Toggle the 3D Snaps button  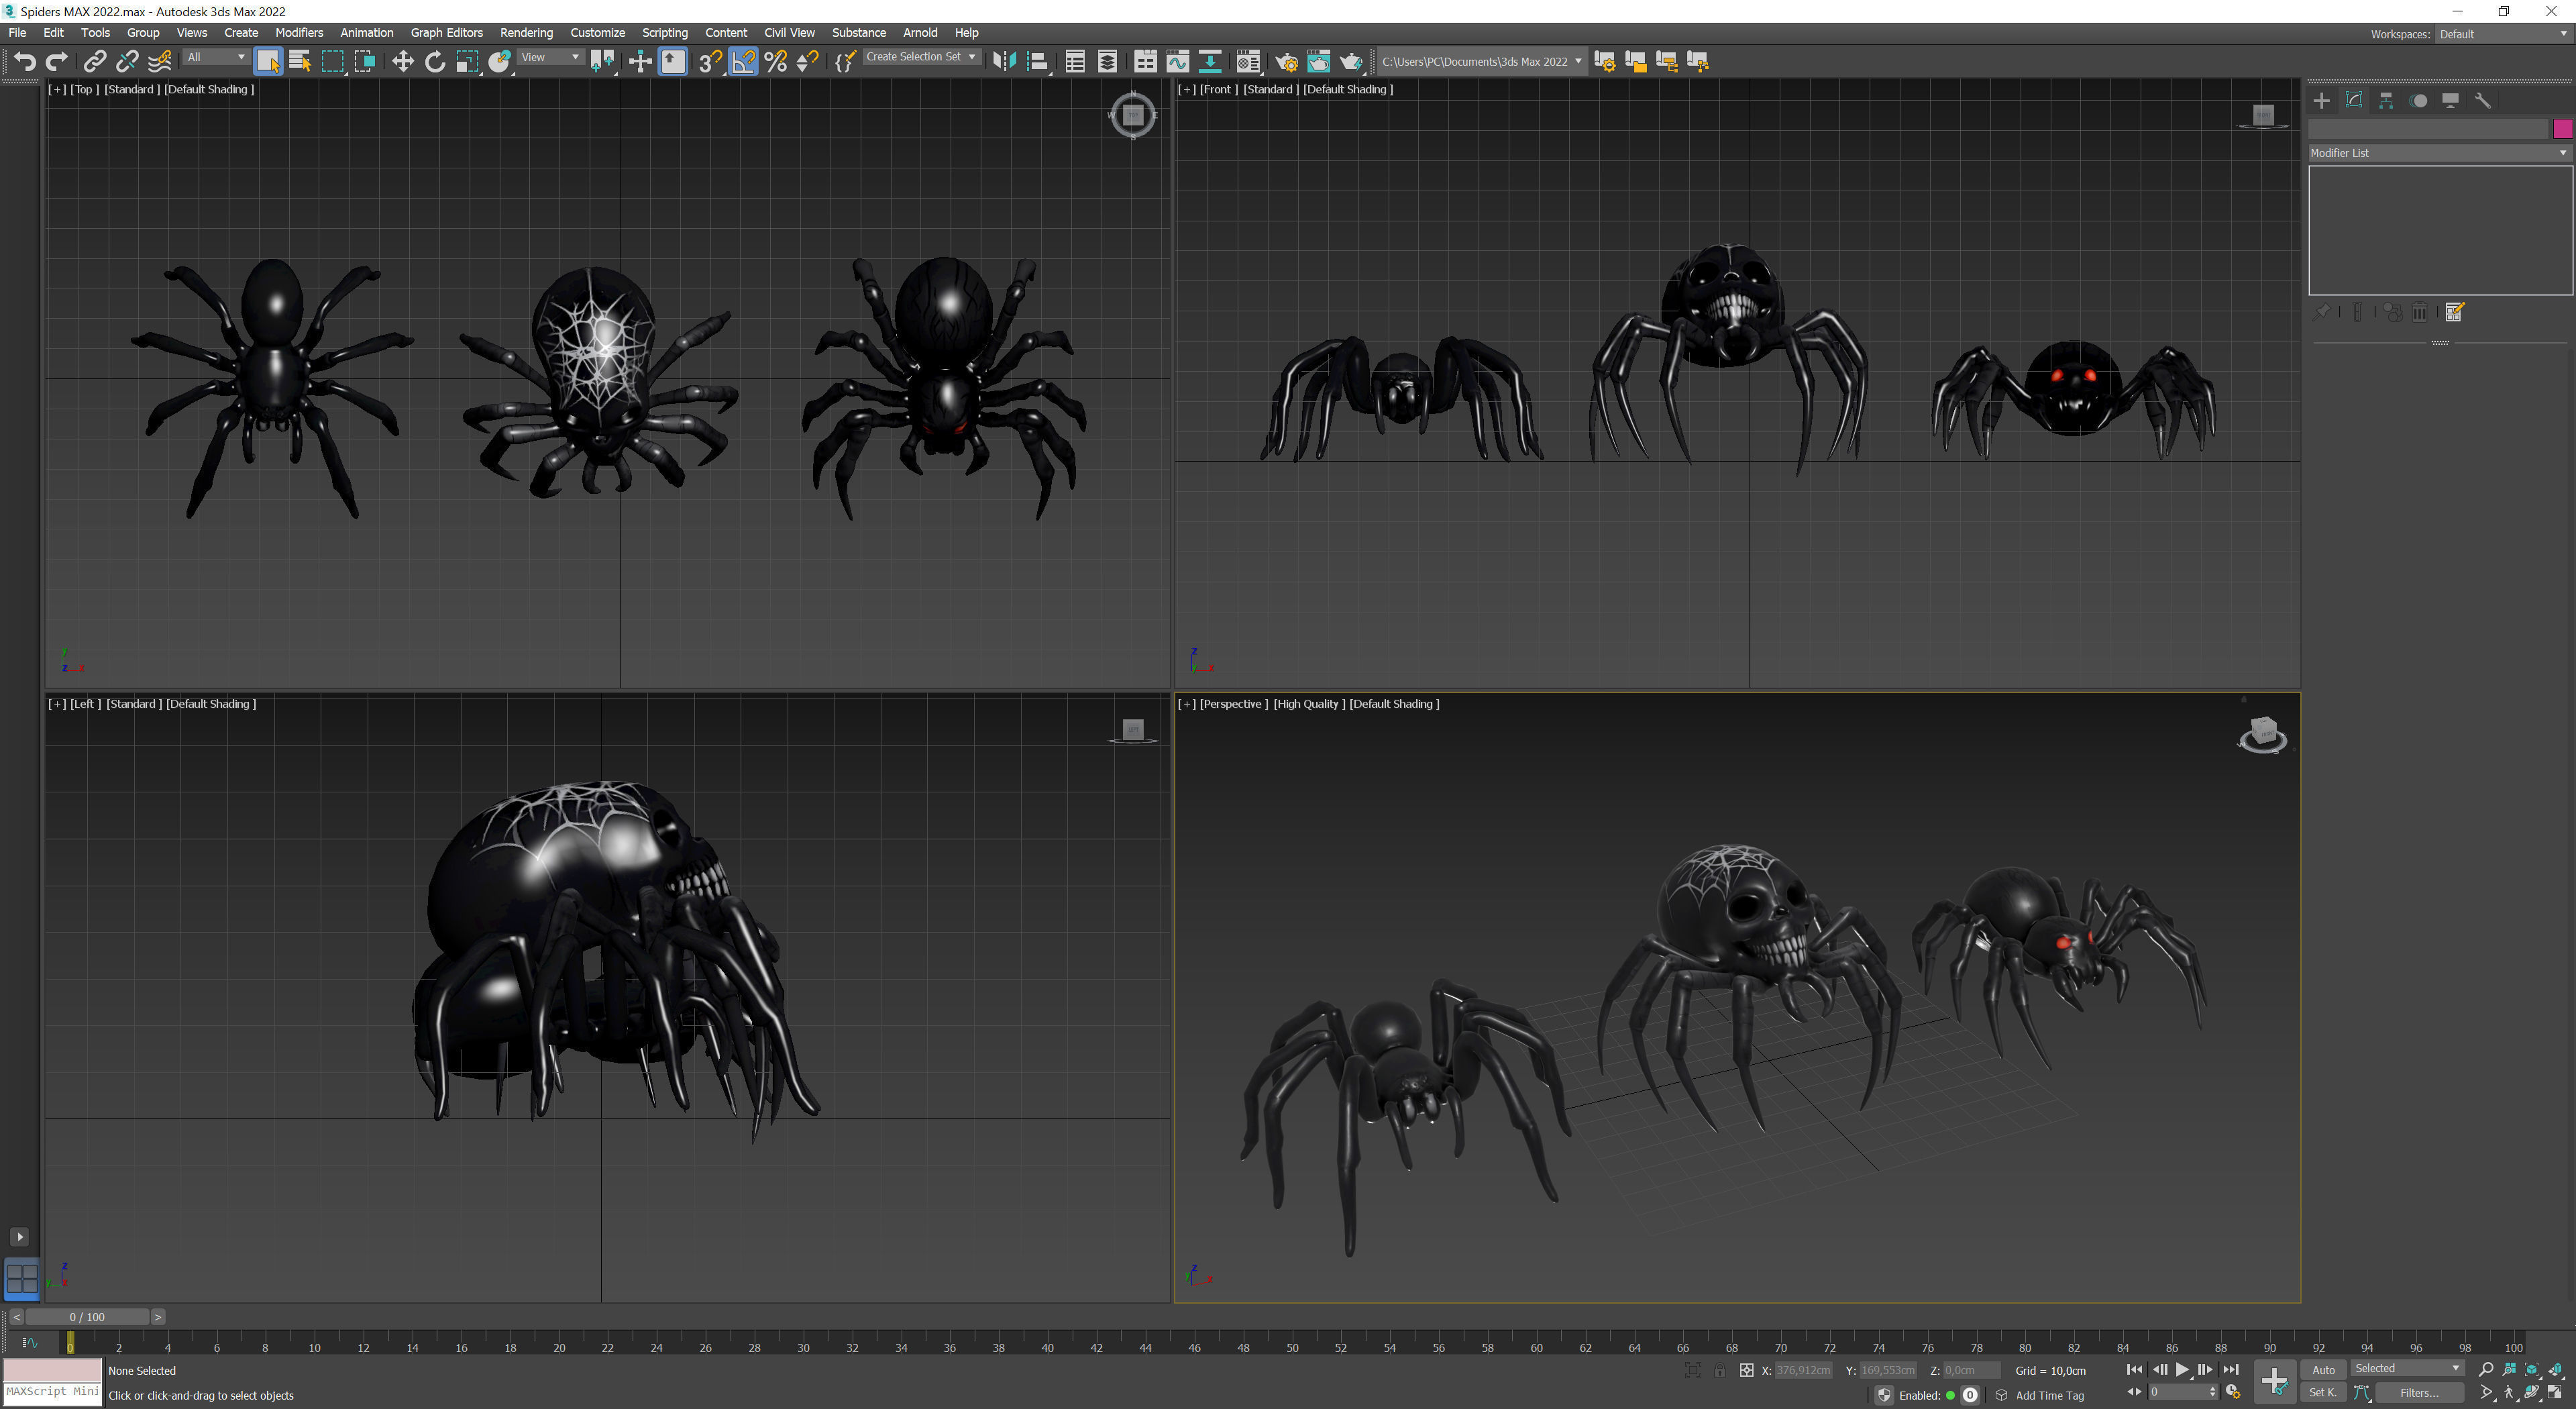click(711, 62)
